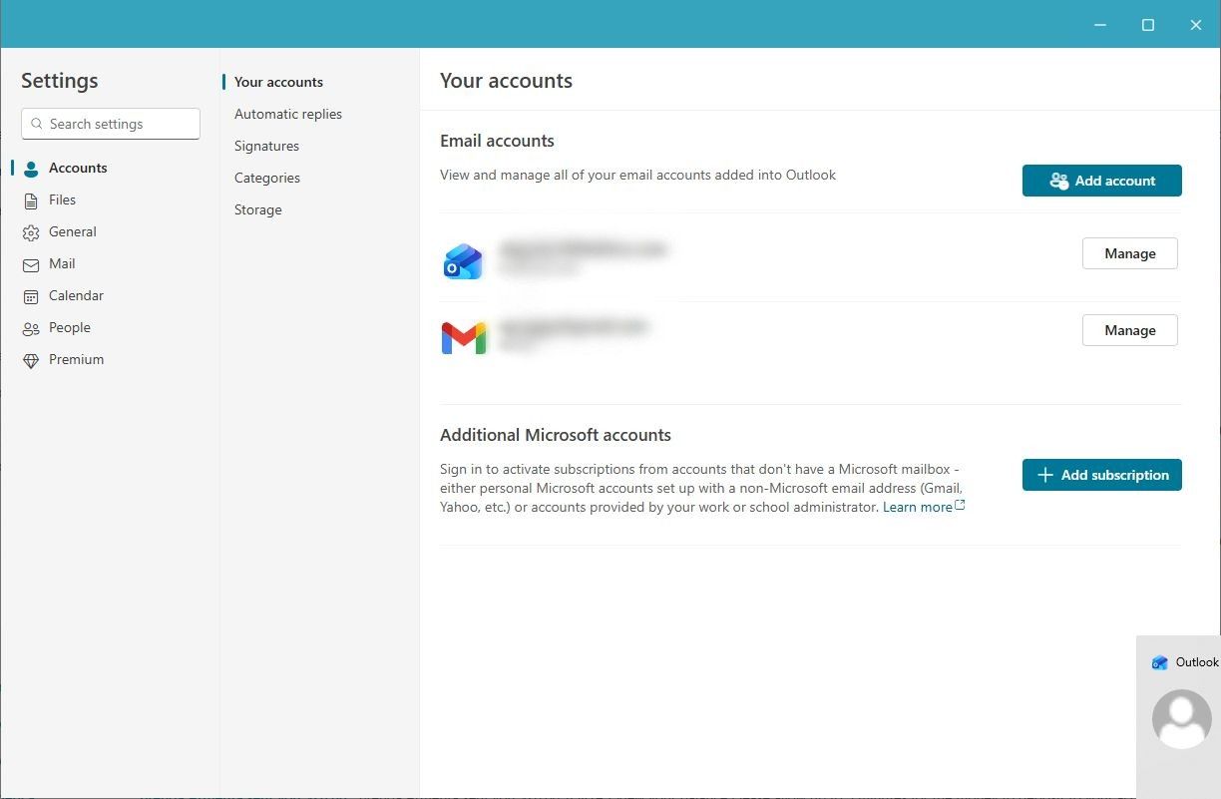Open the Accounts settings section
Viewport: 1221px width, 799px height.
[110, 168]
